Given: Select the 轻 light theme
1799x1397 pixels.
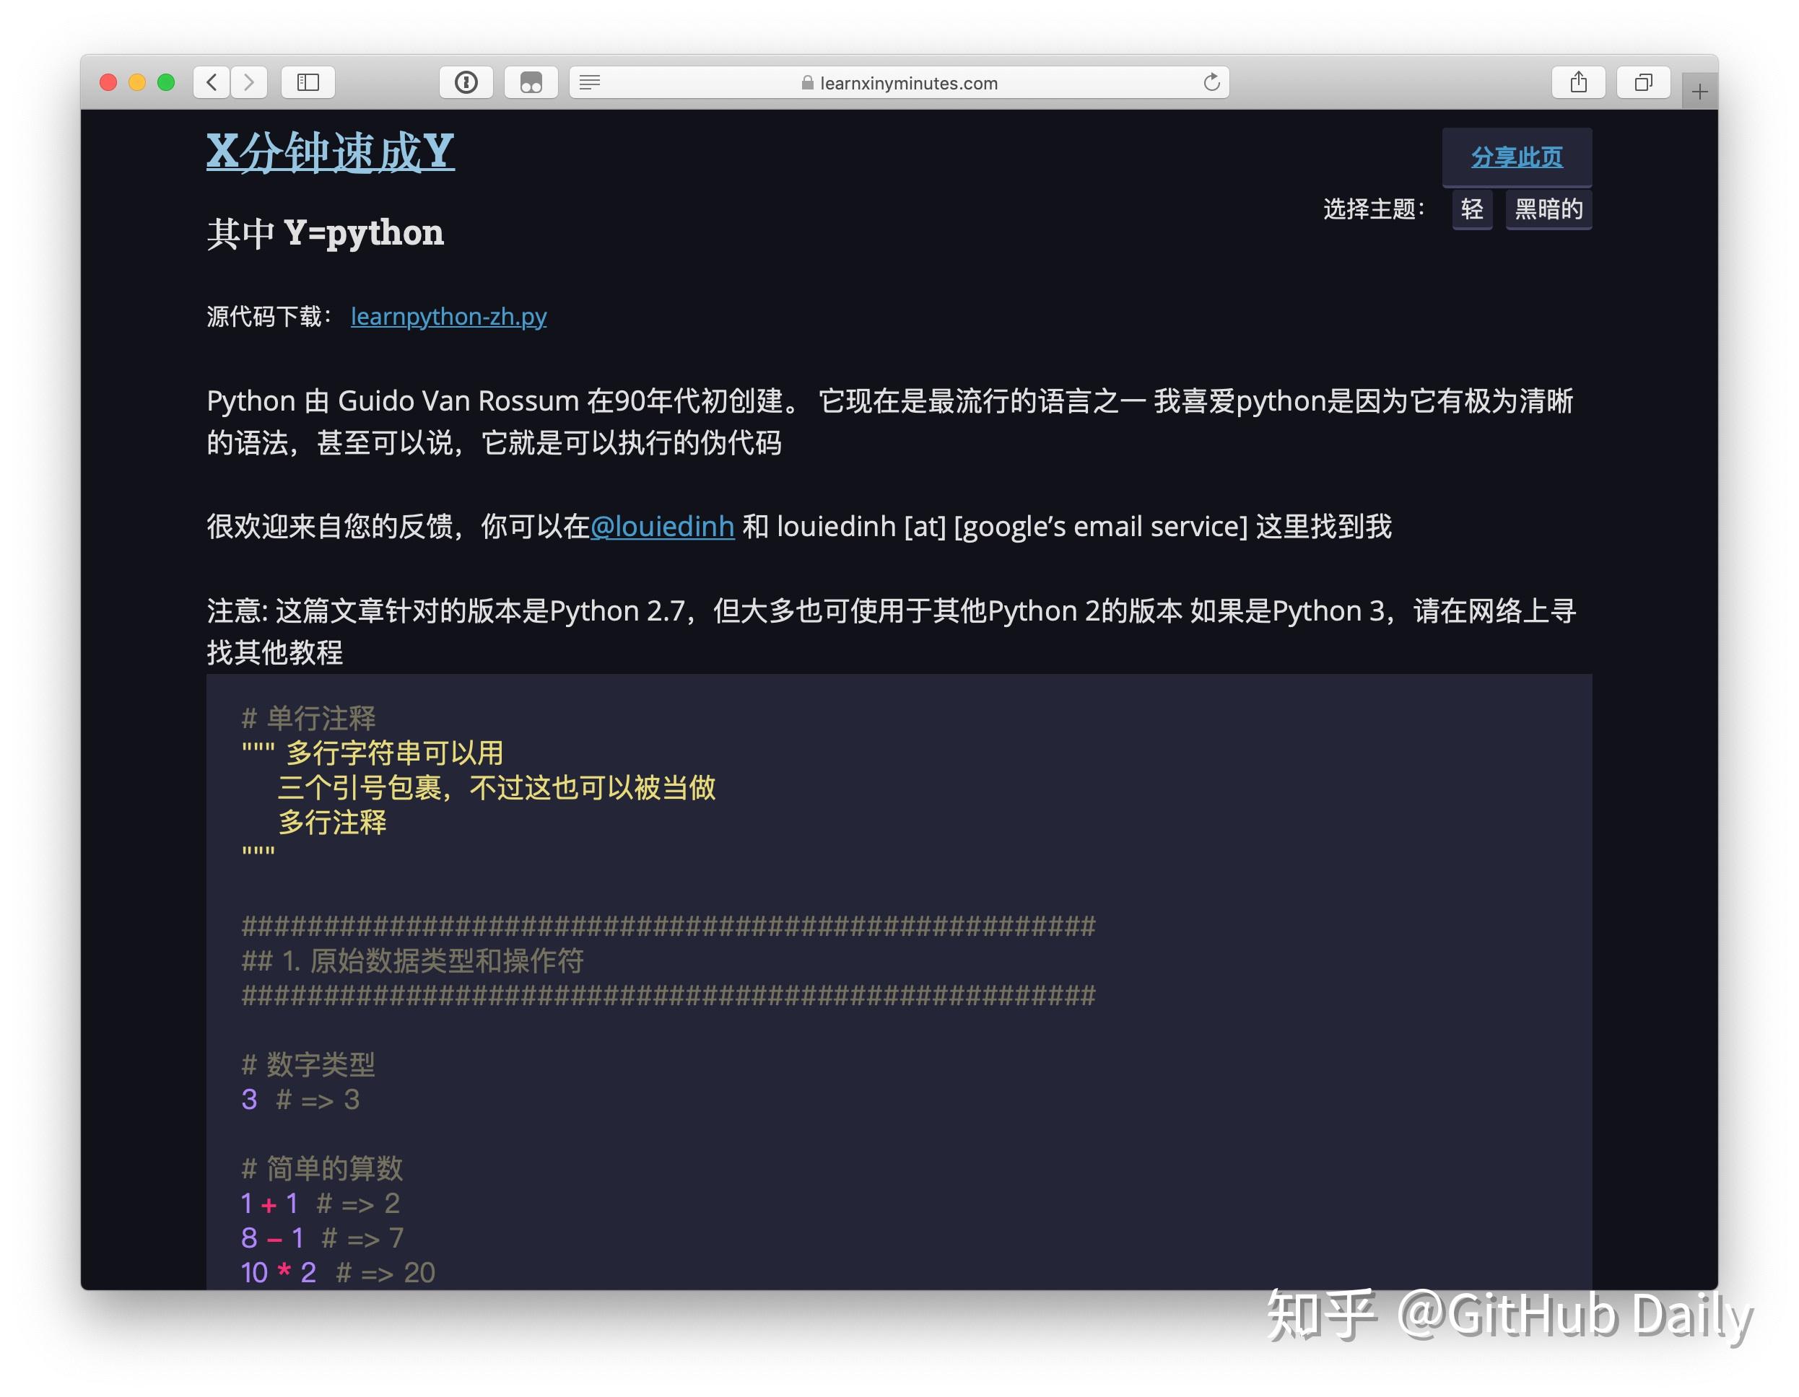Looking at the screenshot, I should point(1472,209).
